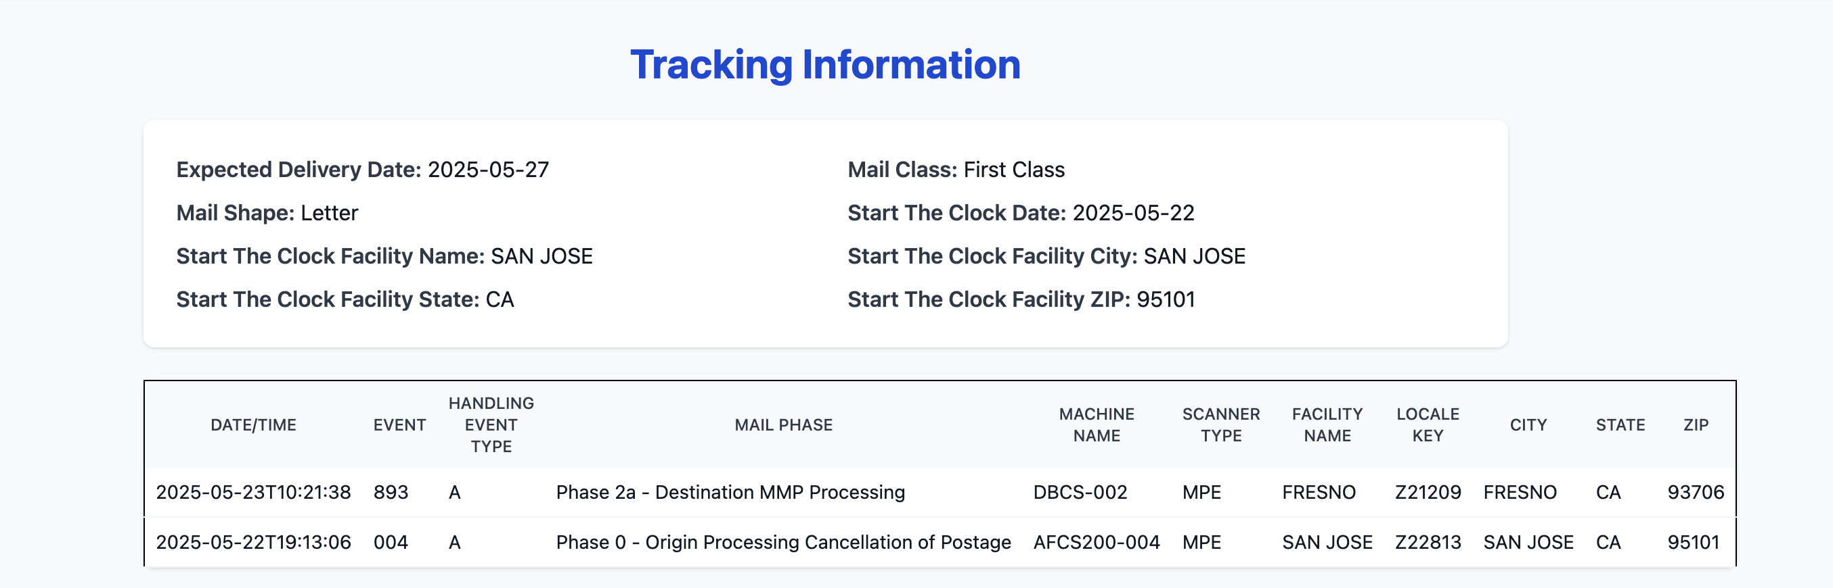Click the ZIP column header

[x=1695, y=424]
